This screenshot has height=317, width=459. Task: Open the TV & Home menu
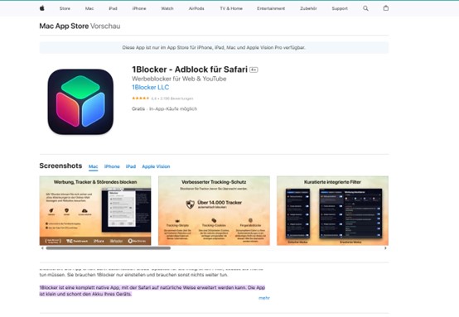click(231, 8)
